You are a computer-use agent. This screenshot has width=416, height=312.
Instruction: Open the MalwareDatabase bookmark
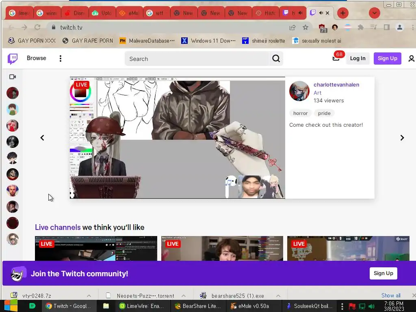coord(147,41)
